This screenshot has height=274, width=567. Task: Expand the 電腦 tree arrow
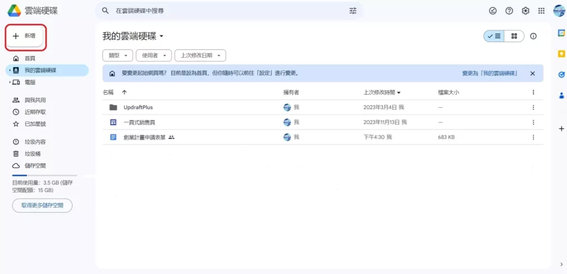coord(10,82)
